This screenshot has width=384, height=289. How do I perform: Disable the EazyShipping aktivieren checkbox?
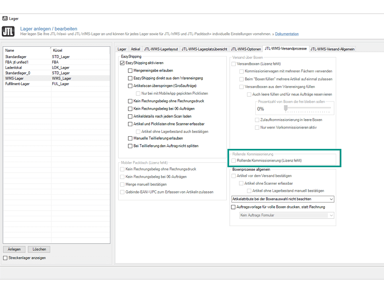(122, 63)
